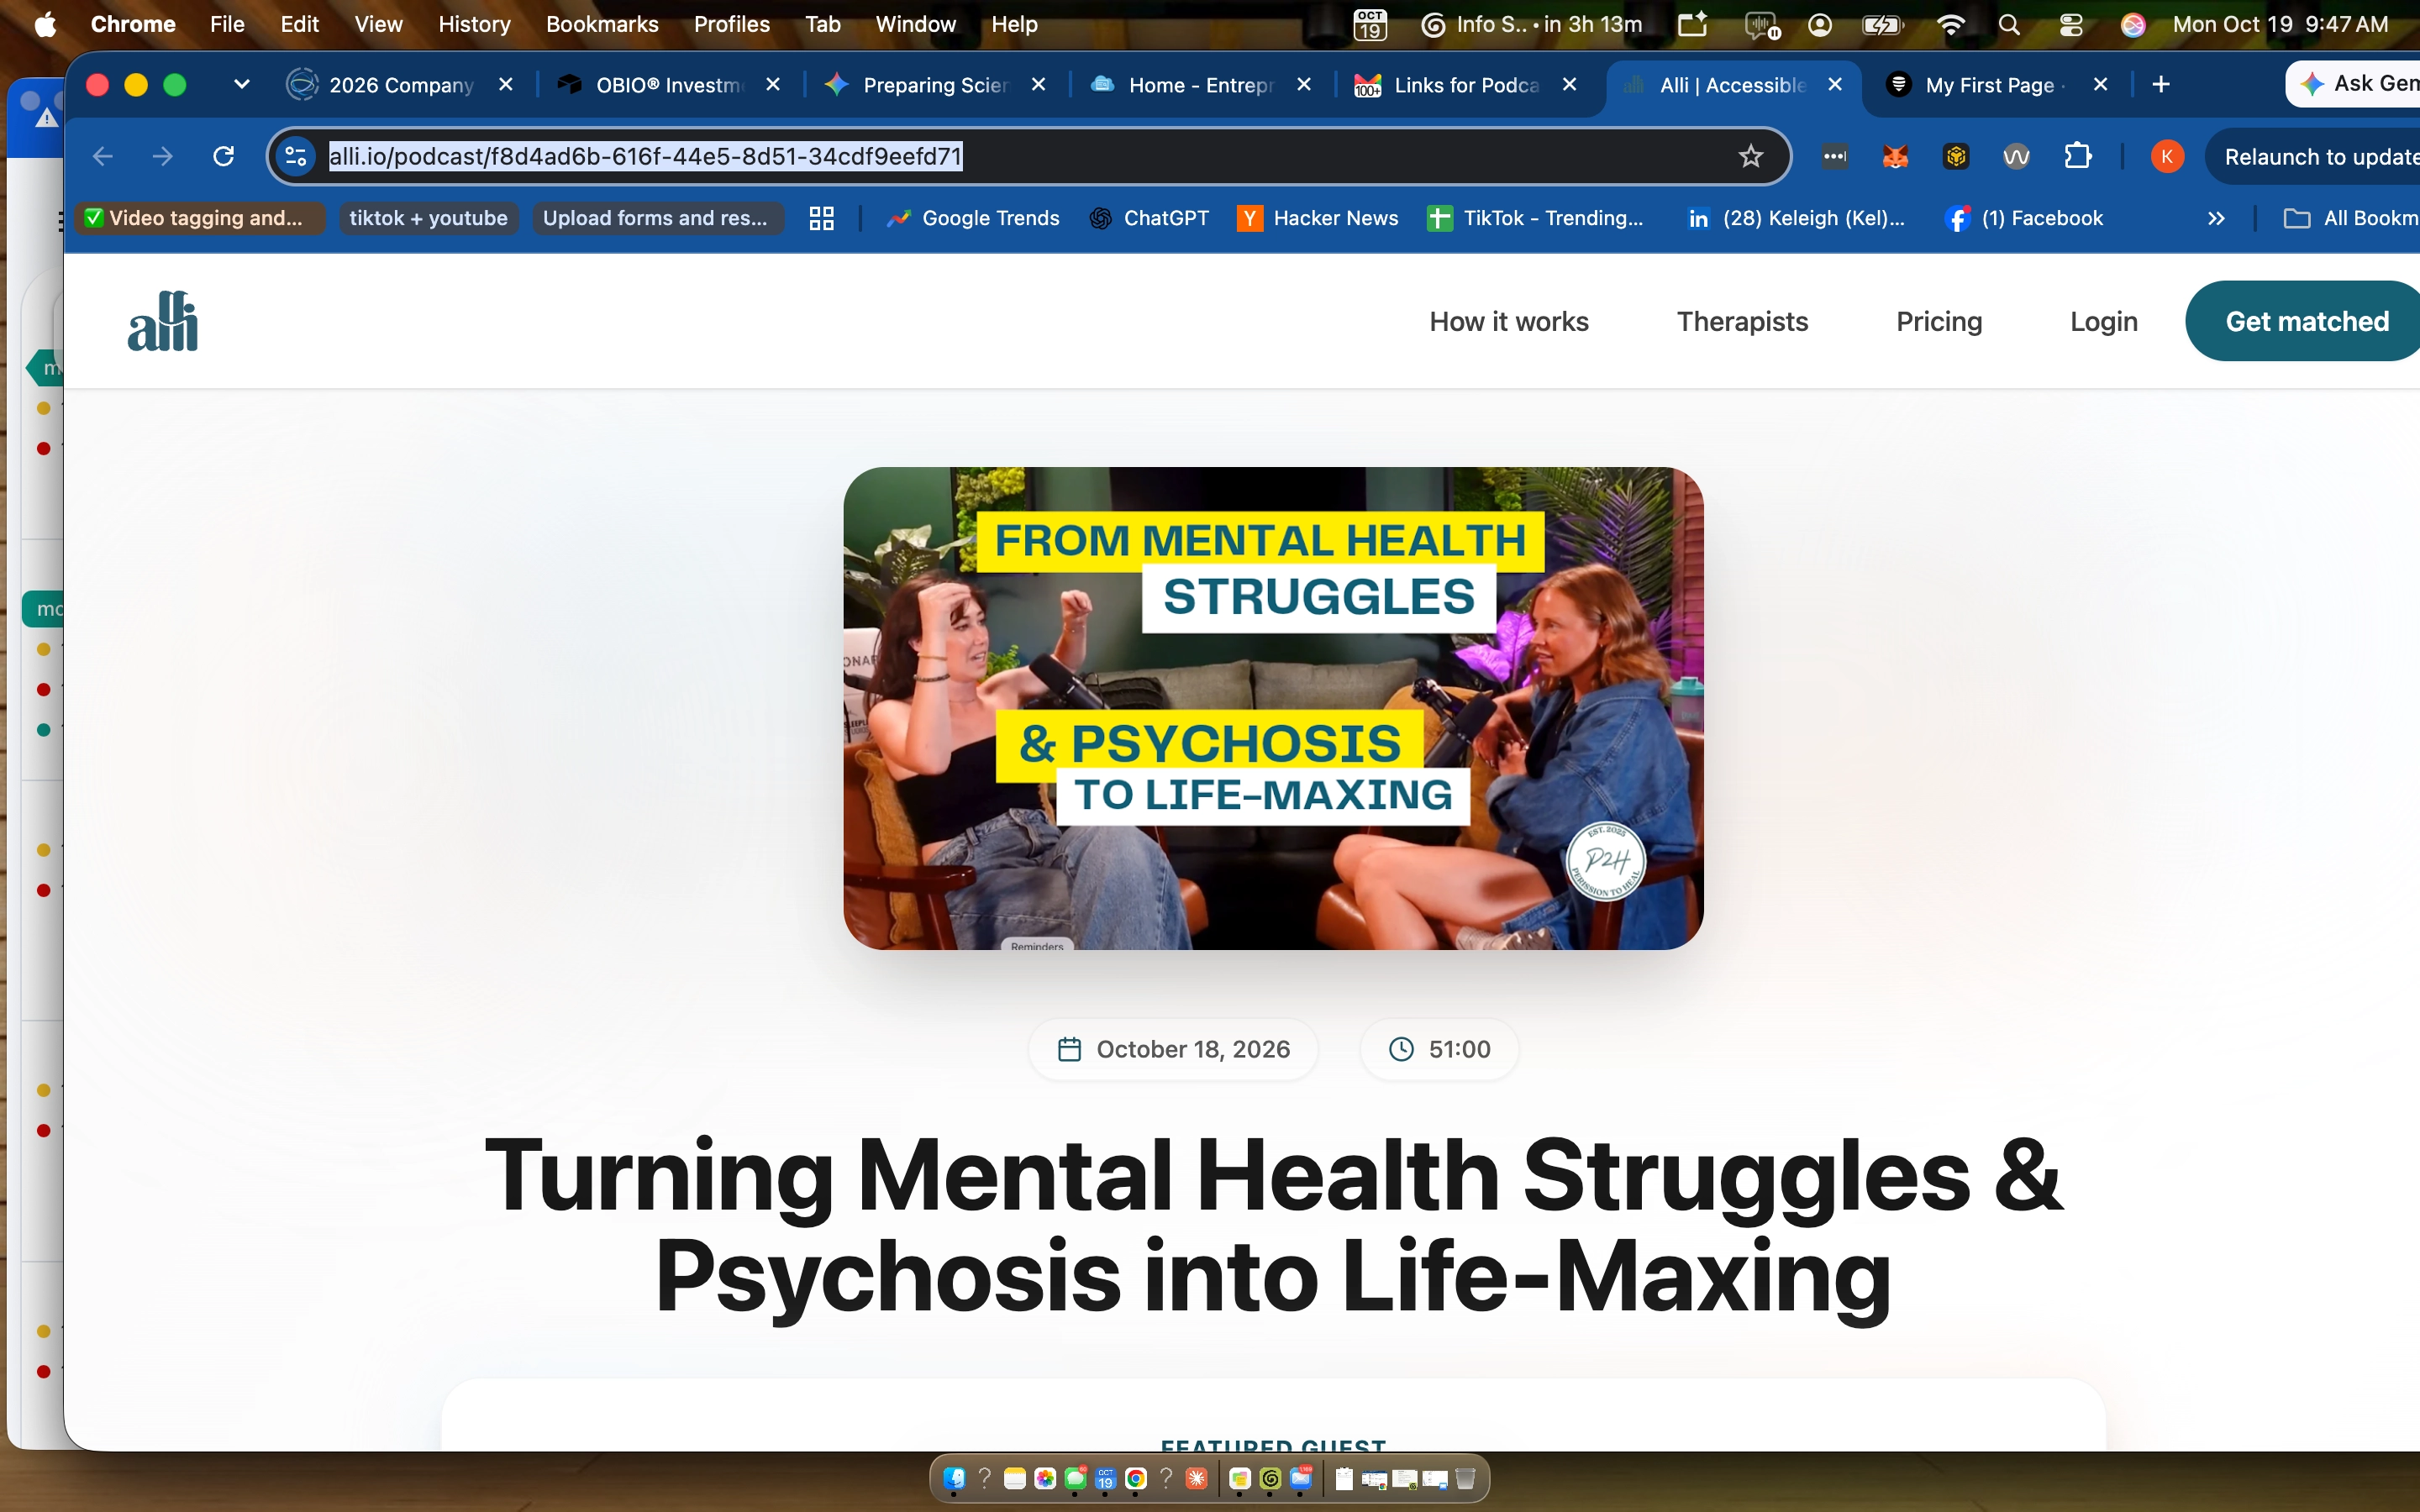Click the 51:00 duration badge
Viewport: 2420px width, 1512px height.
1439,1049
